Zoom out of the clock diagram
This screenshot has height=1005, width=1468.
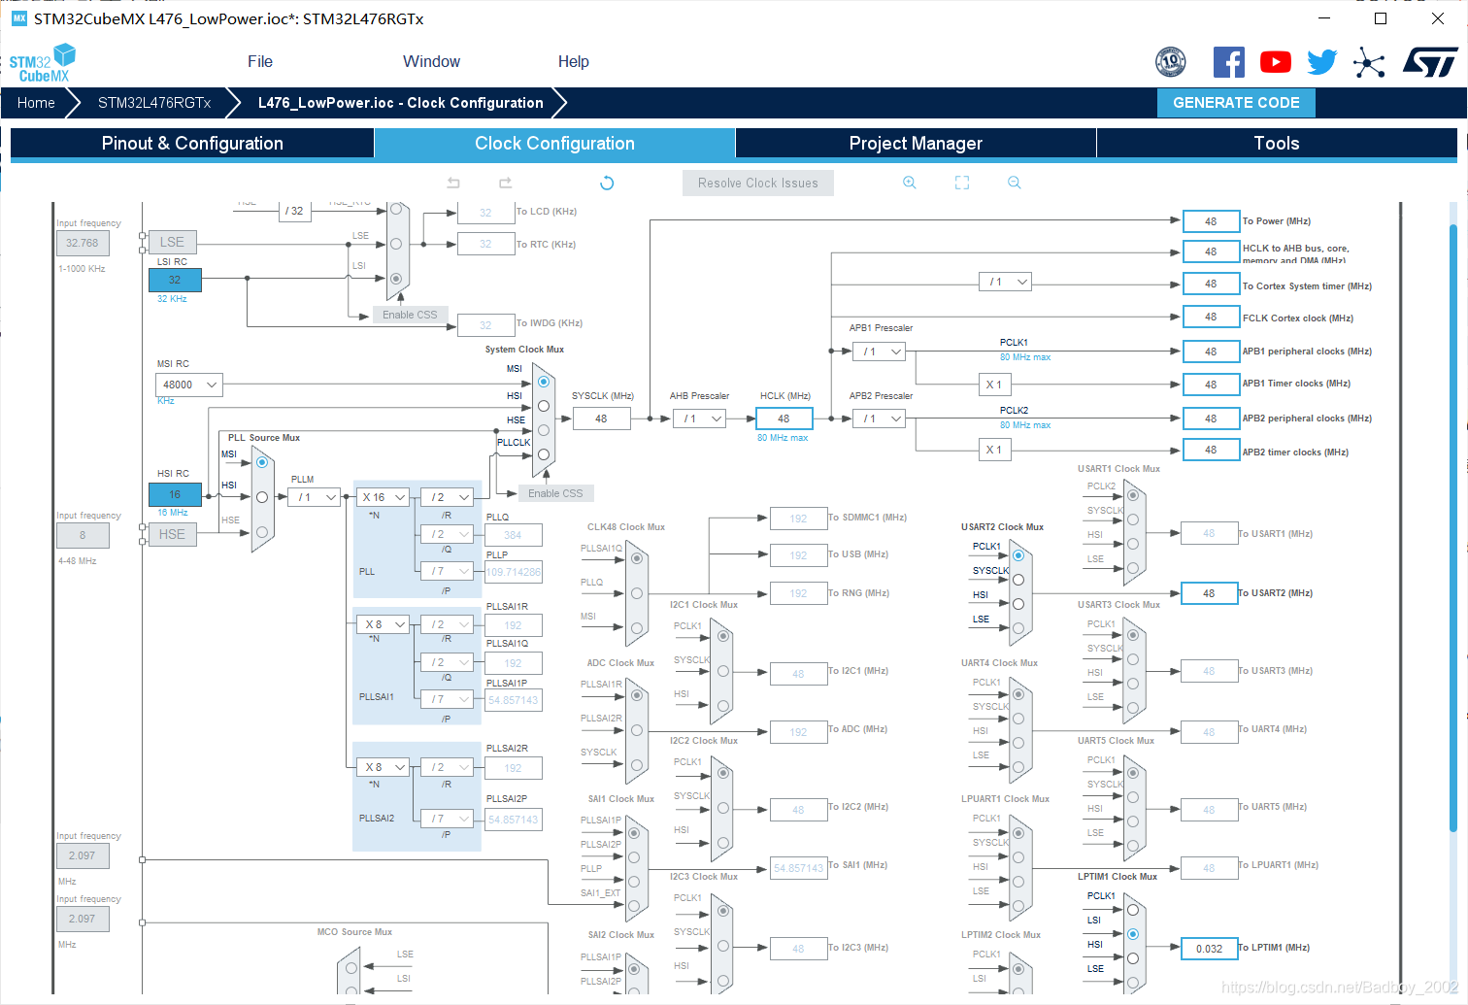tap(1015, 183)
